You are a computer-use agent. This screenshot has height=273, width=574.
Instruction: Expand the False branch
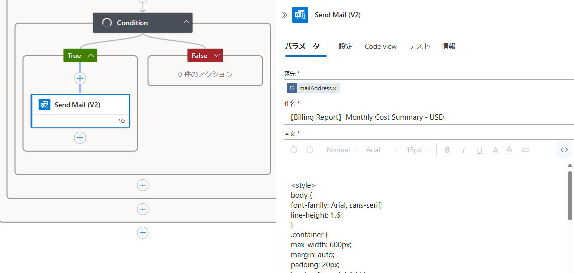(x=216, y=55)
